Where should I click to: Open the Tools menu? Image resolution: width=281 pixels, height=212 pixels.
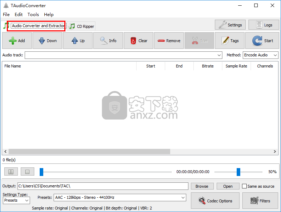coord(33,15)
